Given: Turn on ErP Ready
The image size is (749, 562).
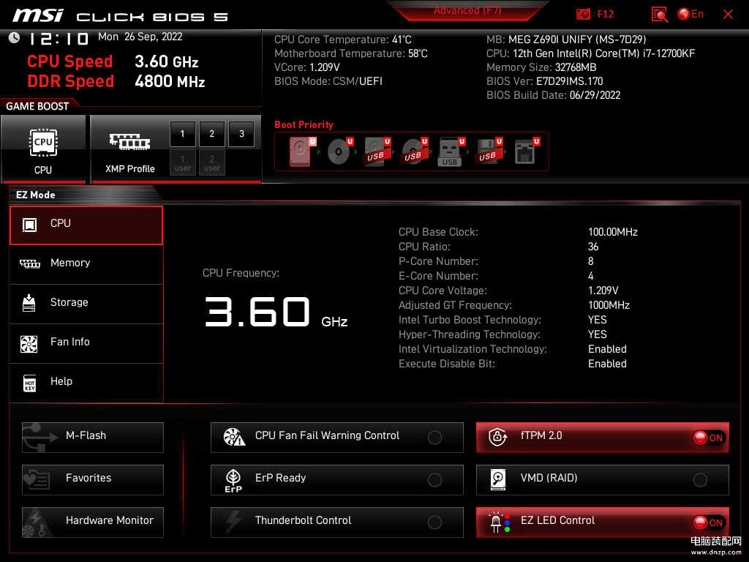Looking at the screenshot, I should [x=434, y=480].
